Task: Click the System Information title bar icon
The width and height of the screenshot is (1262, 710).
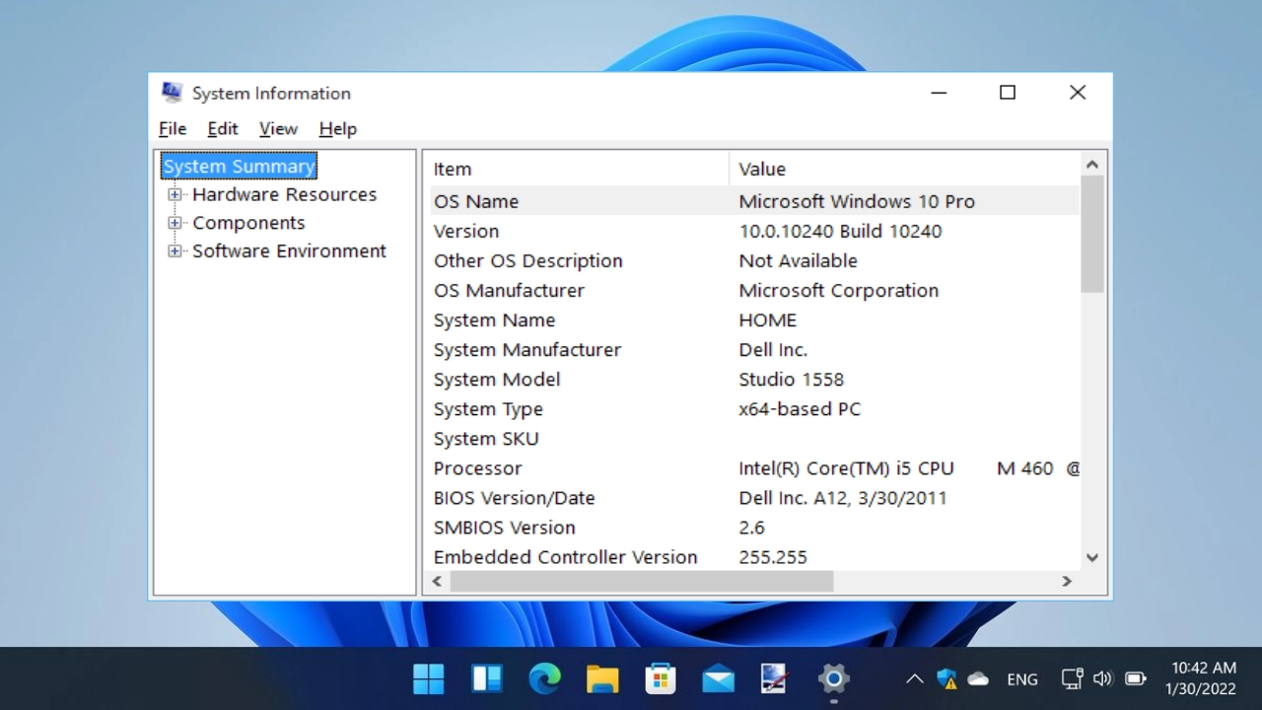Action: tap(172, 93)
